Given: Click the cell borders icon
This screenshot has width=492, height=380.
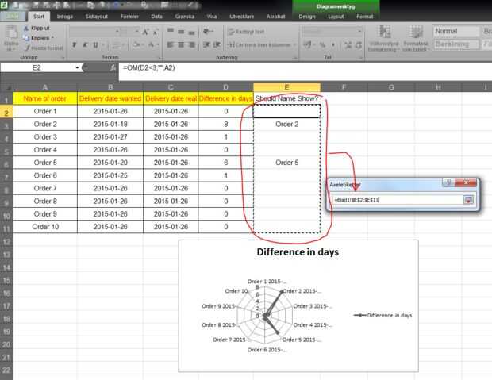Looking at the screenshot, I should click(116, 45).
